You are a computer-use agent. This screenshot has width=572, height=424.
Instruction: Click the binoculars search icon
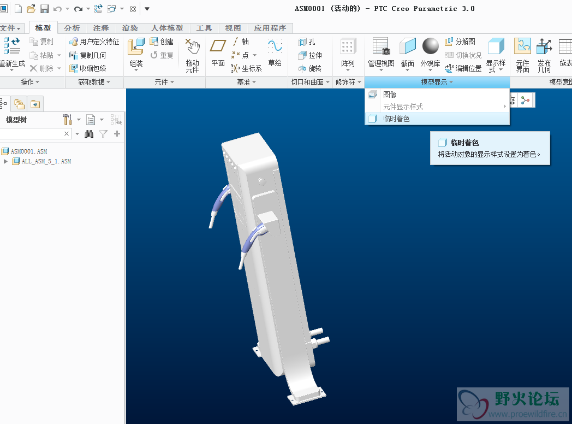pos(89,134)
